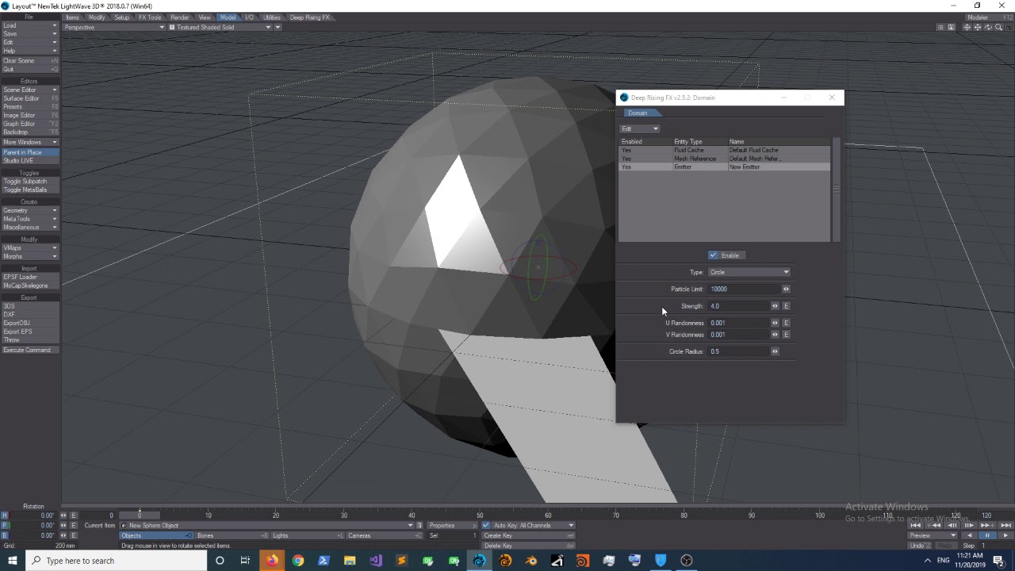Viewport: 1015px width, 571px height.
Task: Step to previous keyframe button
Action: point(933,525)
